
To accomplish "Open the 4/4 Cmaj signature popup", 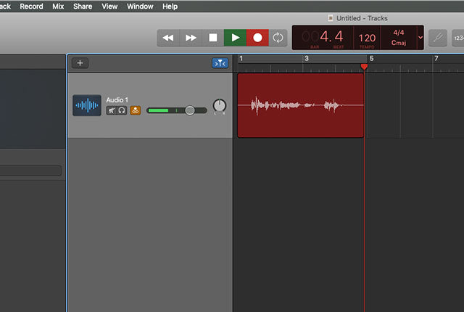I will [x=399, y=38].
